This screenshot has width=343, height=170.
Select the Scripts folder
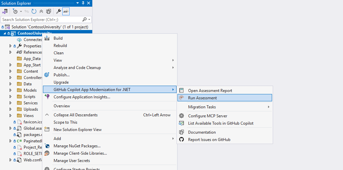tap(29, 97)
